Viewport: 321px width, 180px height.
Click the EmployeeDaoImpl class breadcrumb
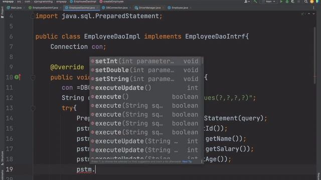pyautogui.click(x=83, y=1)
